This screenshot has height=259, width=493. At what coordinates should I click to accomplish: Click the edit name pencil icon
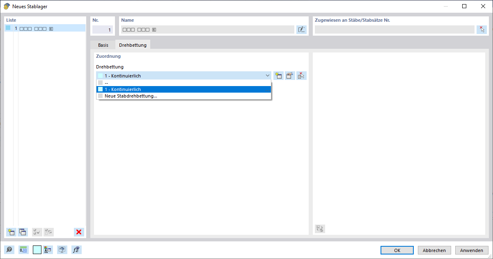[x=301, y=30]
